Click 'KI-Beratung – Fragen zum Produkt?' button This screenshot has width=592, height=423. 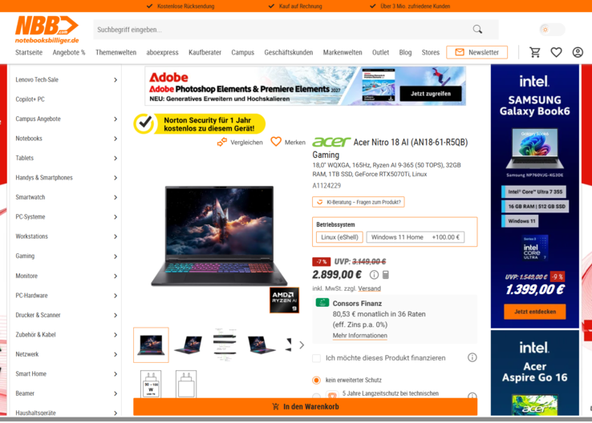pos(359,202)
